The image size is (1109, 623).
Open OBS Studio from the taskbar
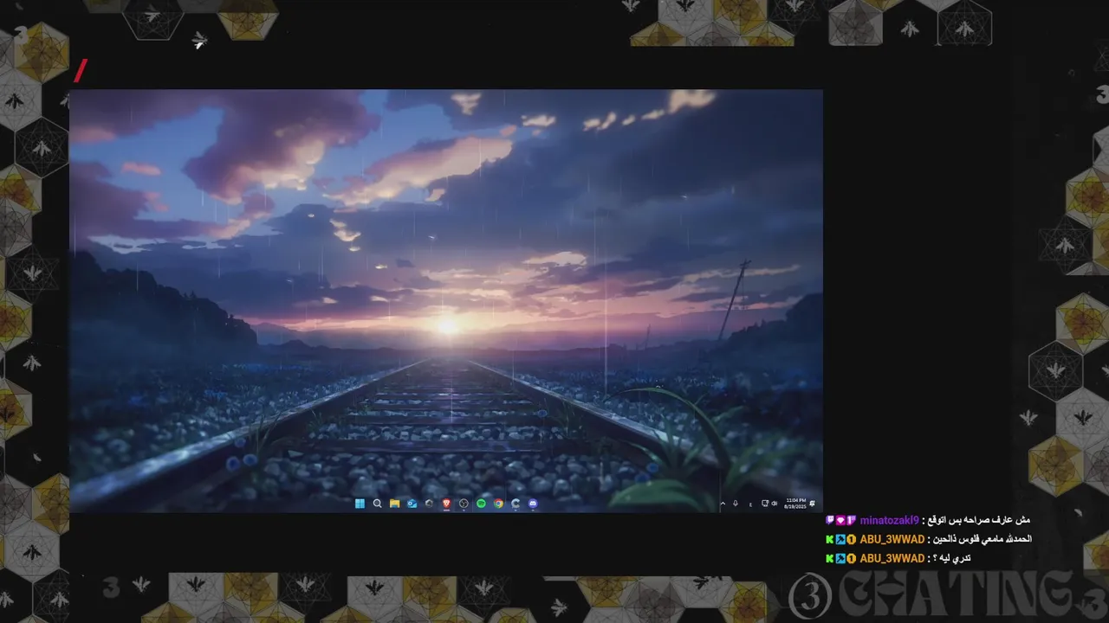464,504
